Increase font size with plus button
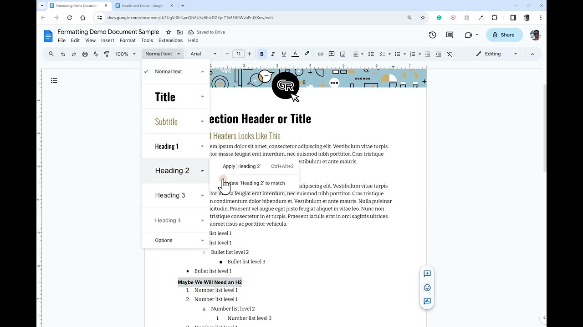 tap(249, 54)
